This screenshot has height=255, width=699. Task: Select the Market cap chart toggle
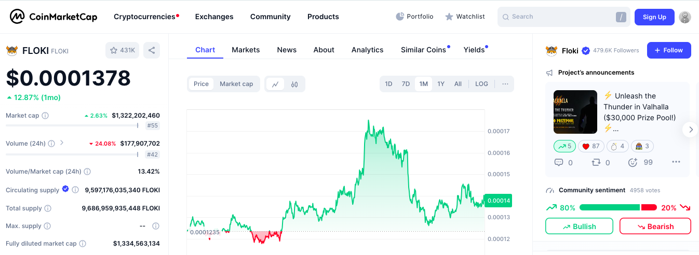point(236,84)
